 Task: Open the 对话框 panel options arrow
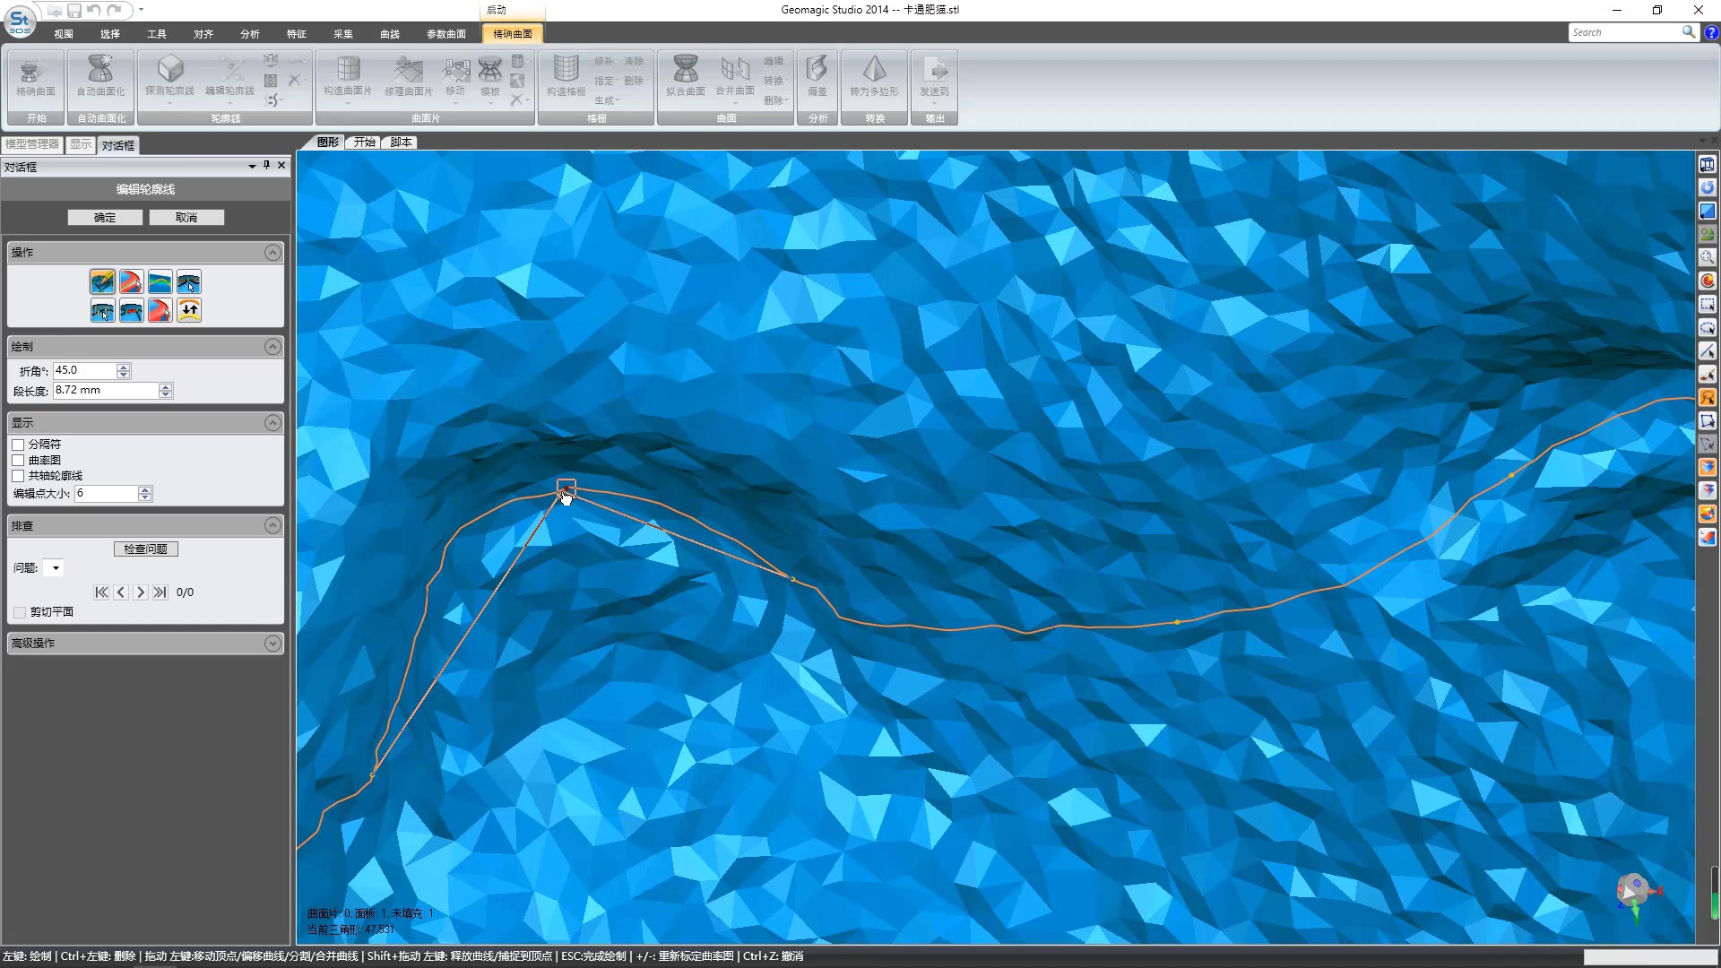252,166
